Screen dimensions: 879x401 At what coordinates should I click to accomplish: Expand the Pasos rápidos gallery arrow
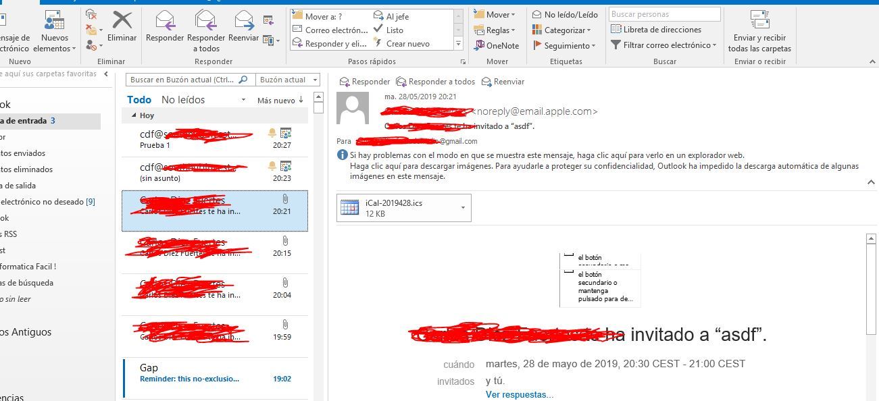click(x=458, y=44)
